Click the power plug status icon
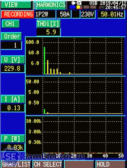The height and width of the screenshot is (168, 127). tap(73, 3)
